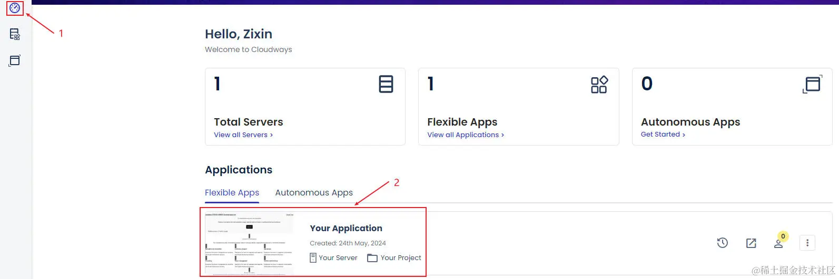Click the Hello, Zixin heading
Viewport: 839px width, 279px height.
point(239,34)
